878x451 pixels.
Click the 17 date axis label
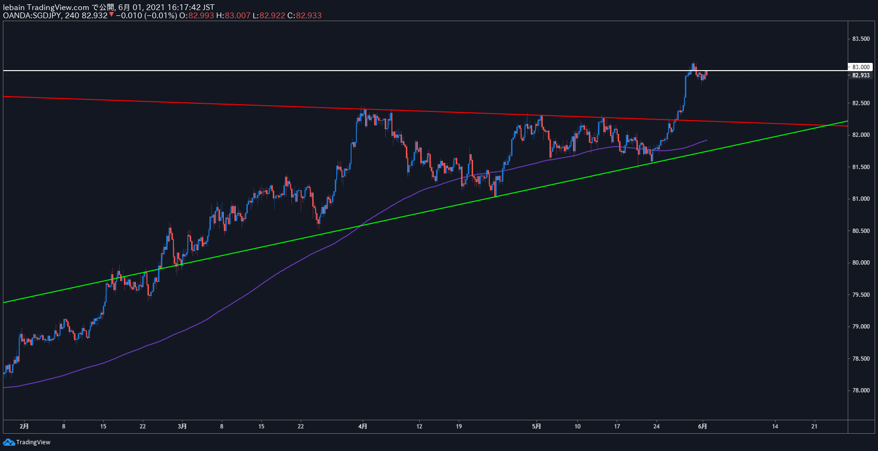click(617, 426)
